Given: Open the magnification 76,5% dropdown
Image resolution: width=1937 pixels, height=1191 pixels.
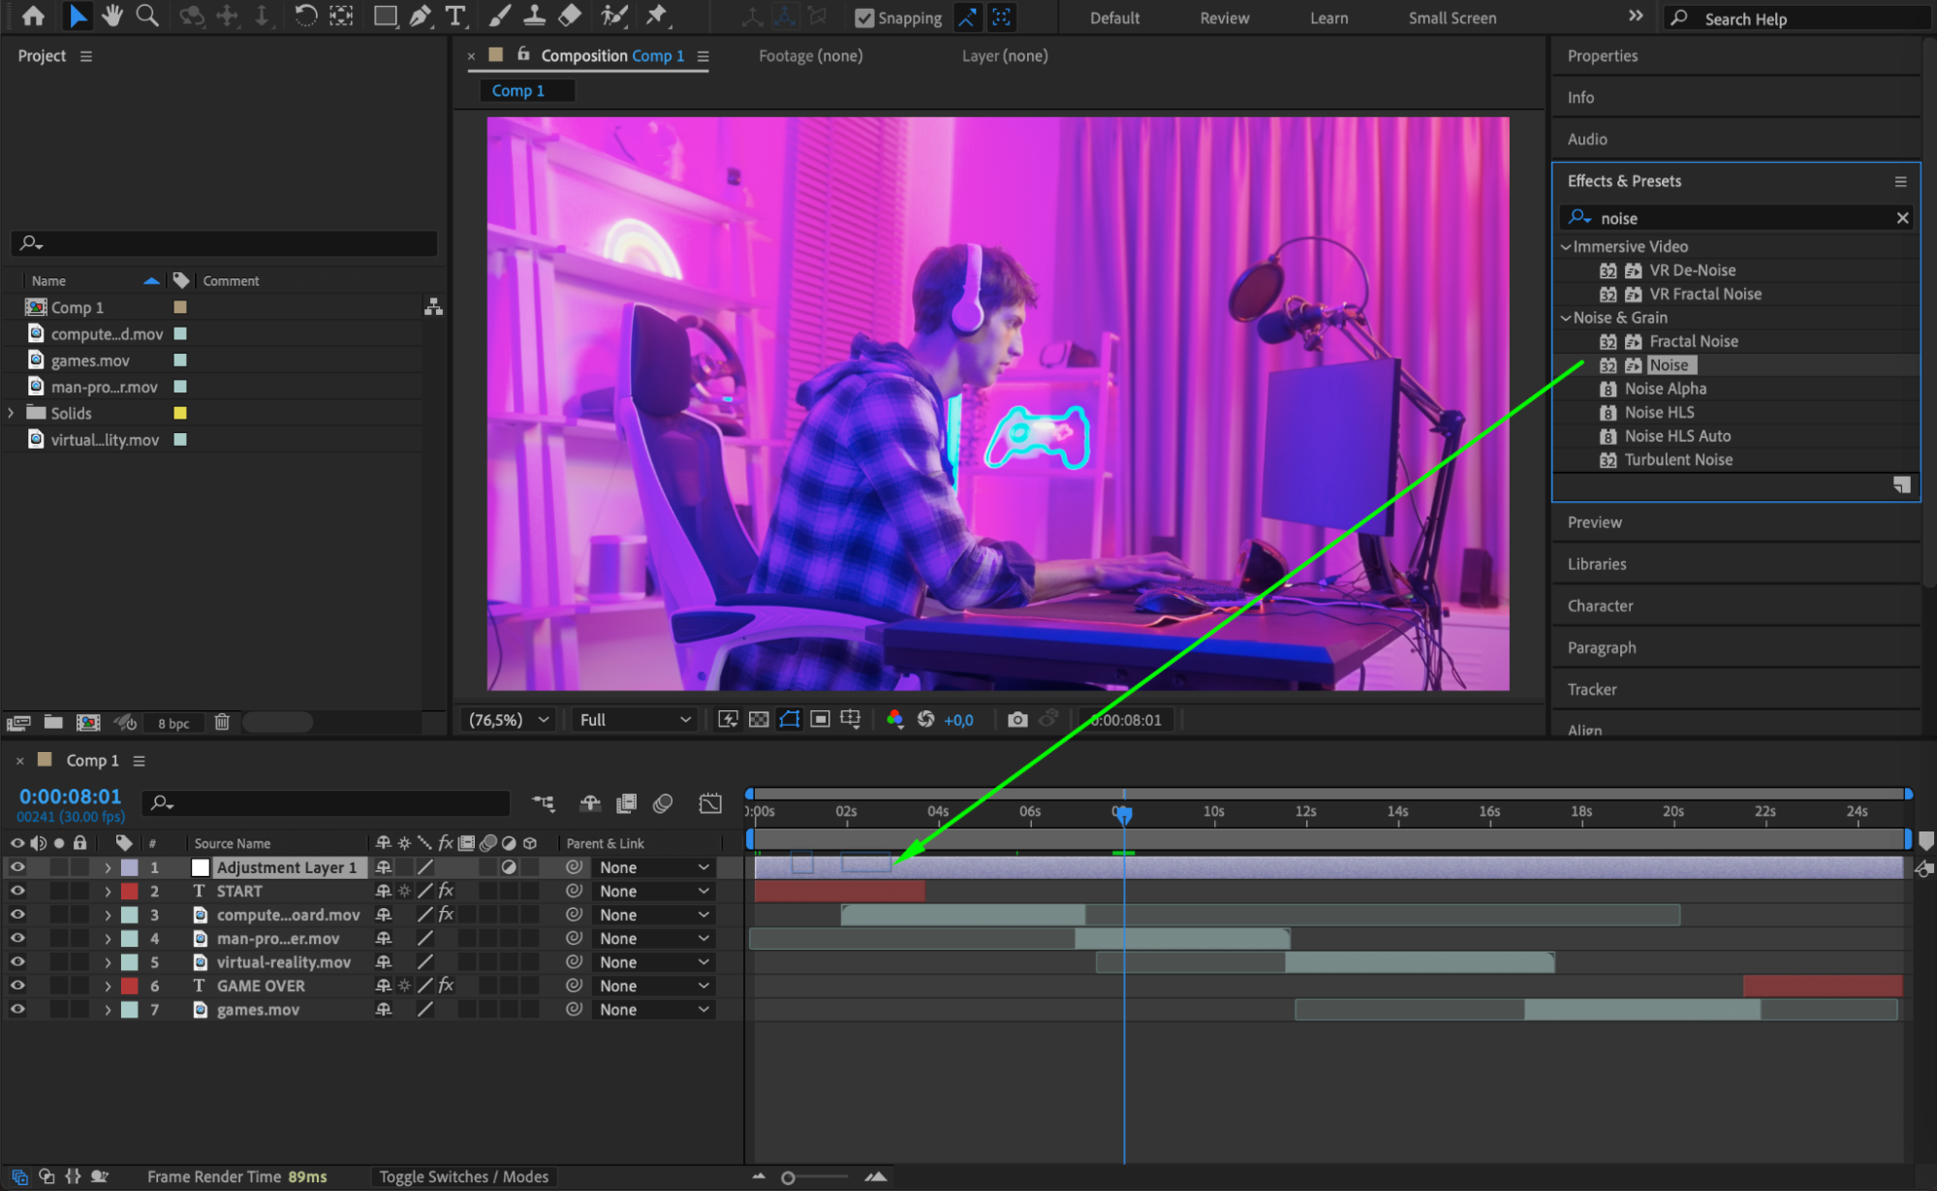Looking at the screenshot, I should [x=509, y=719].
